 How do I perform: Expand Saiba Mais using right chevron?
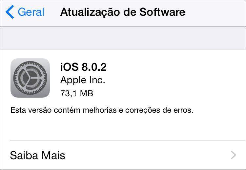pos(234,155)
